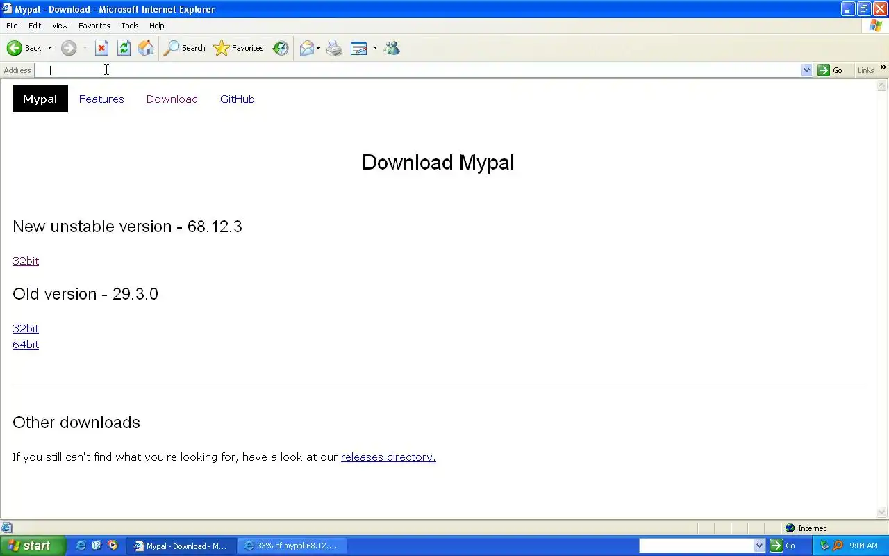The height and width of the screenshot is (556, 889).
Task: Open the Help menu
Action: point(156,26)
